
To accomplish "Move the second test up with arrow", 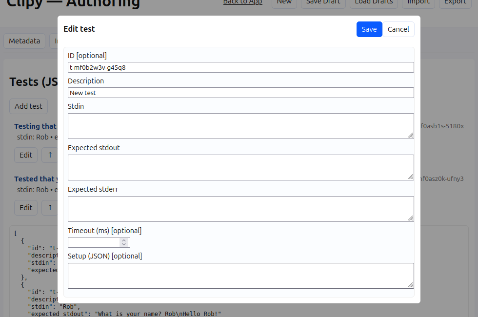I will coord(50,208).
